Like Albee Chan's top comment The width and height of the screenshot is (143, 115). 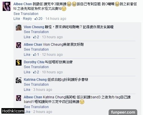[x=17, y=19]
